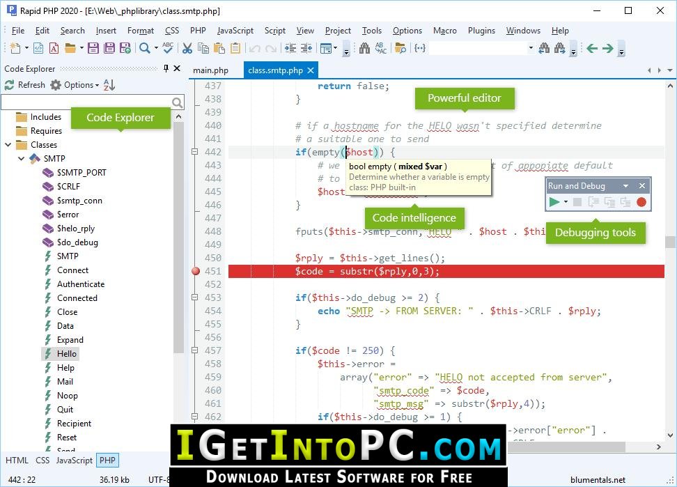Click the Code Explorer search field
This screenshot has height=487, width=677.
(x=93, y=102)
